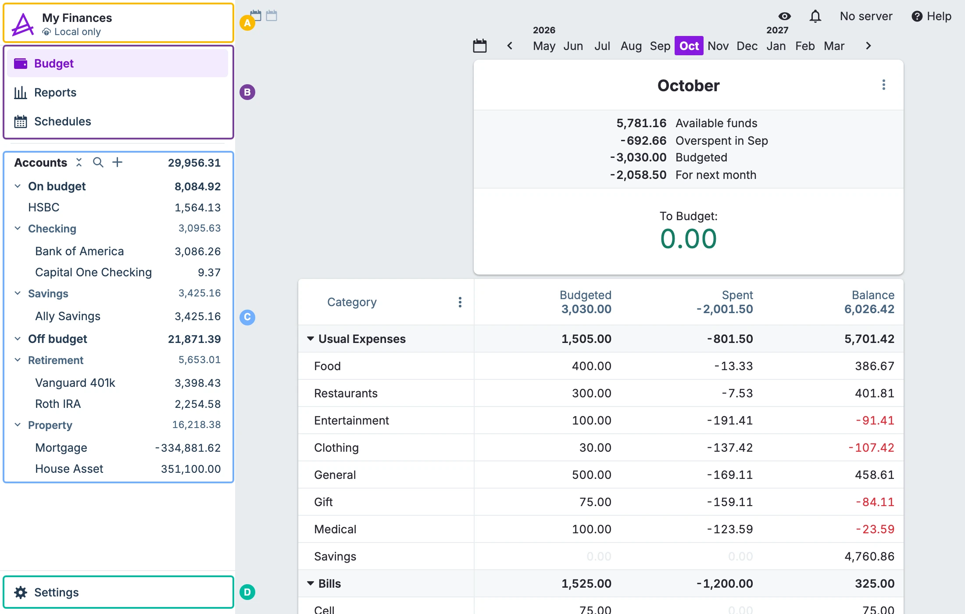Go to previous months with left arrow
Image resolution: width=965 pixels, height=614 pixels.
tap(510, 46)
